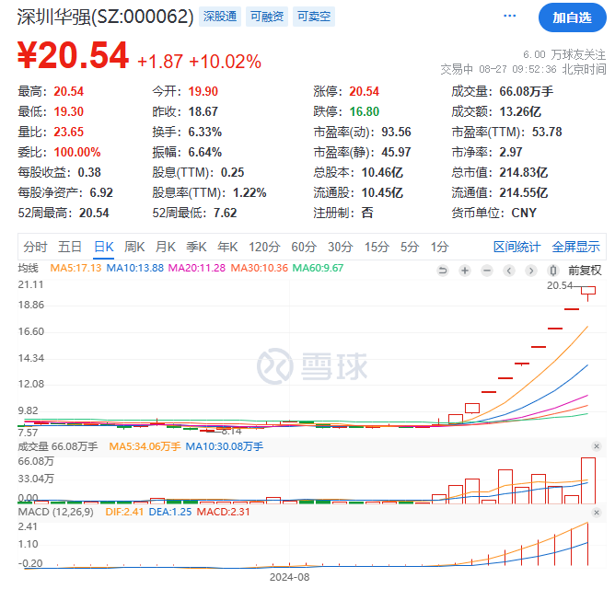The width and height of the screenshot is (615, 589).
Task: Open the three-dot more options menu
Action: click(509, 16)
